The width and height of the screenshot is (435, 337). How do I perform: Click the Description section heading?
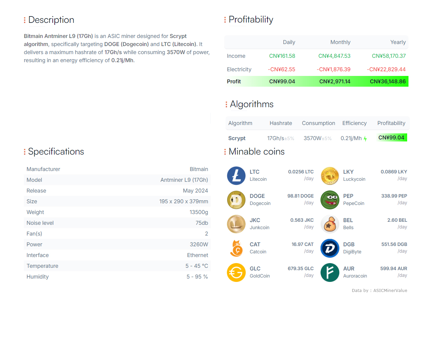tap(51, 20)
